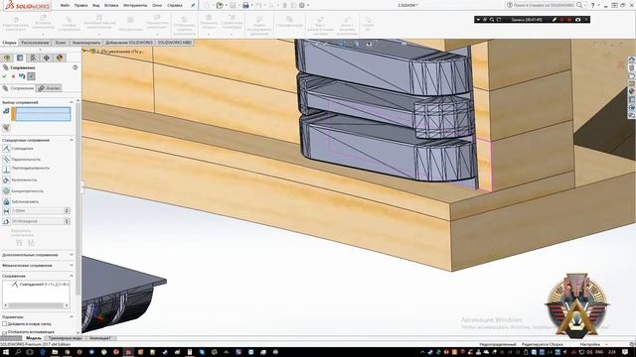This screenshot has width=636, height=357.
Task: Collapse the Options section
Action: (72, 317)
